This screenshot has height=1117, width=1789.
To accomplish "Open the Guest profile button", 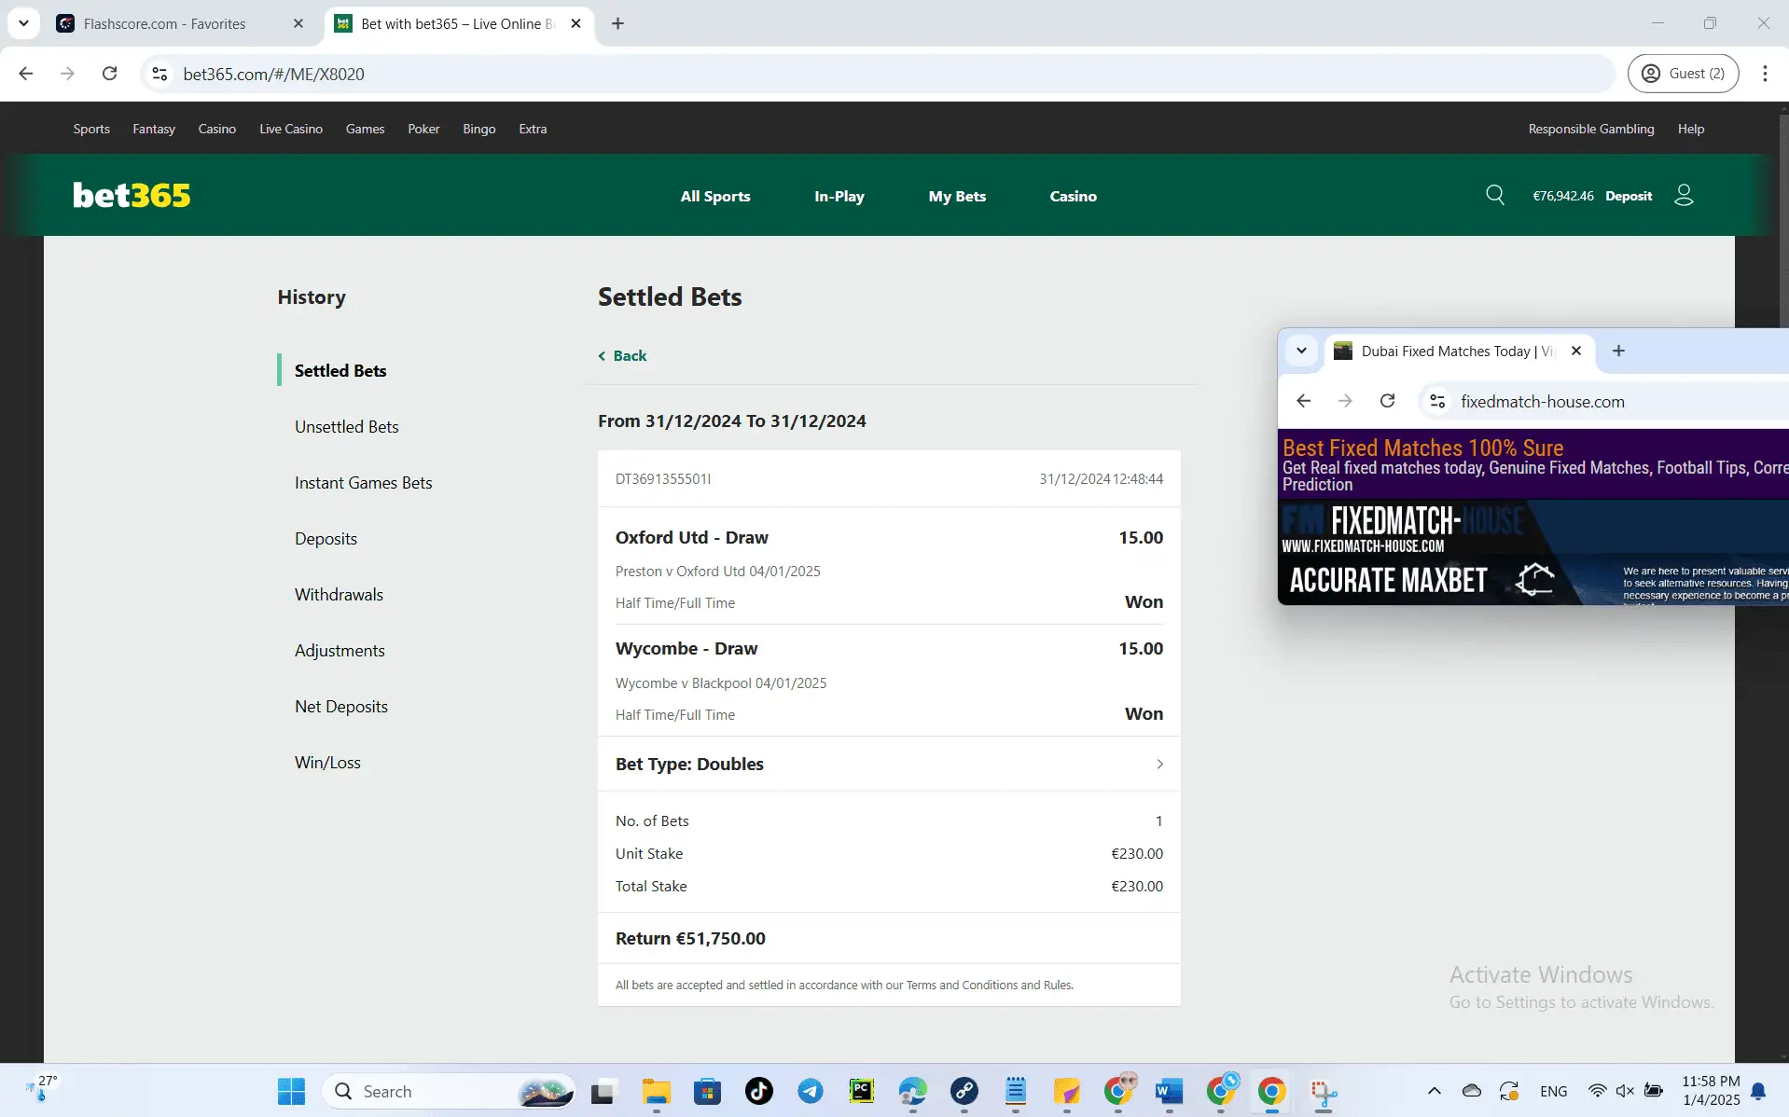I will [1683, 74].
